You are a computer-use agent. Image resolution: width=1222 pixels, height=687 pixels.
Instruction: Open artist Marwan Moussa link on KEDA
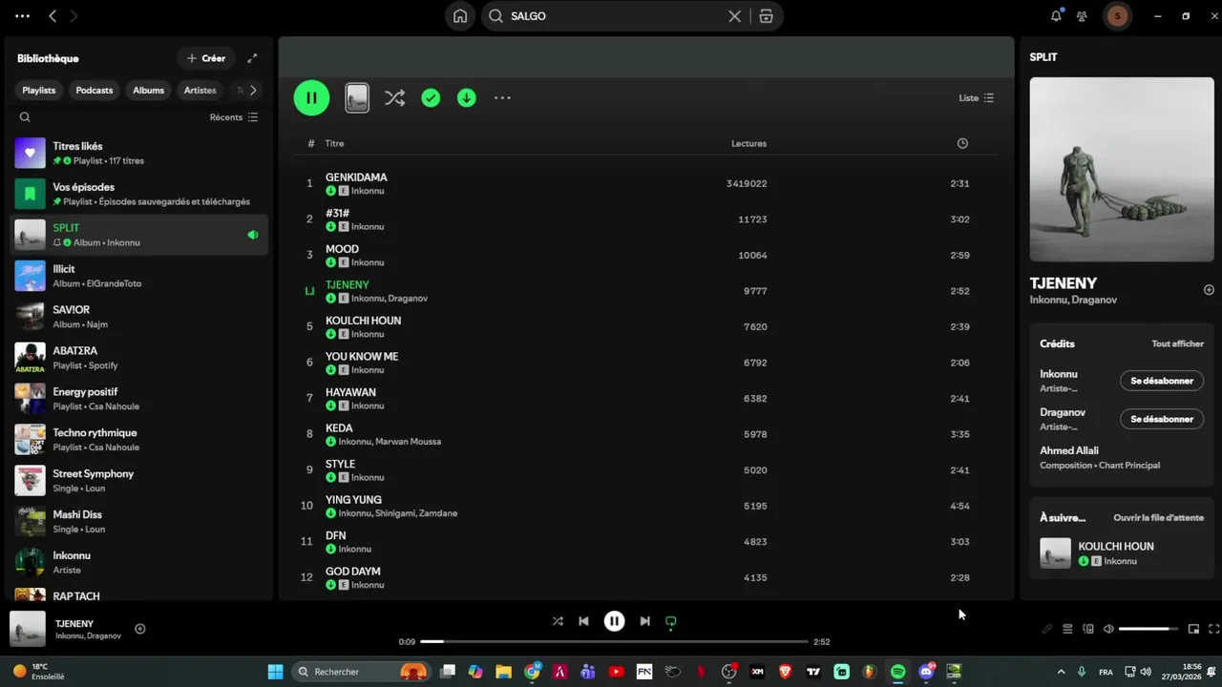pyautogui.click(x=408, y=442)
